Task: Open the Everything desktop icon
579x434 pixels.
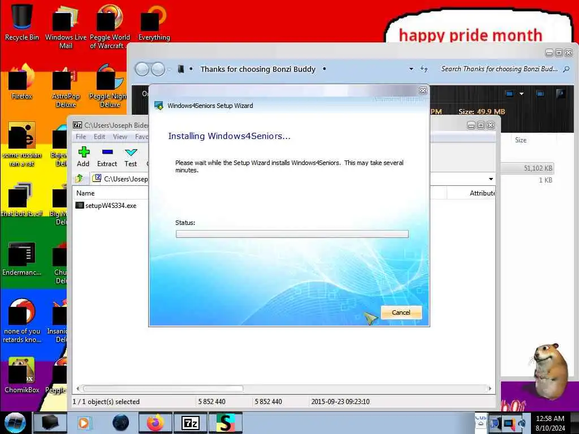Action: (x=154, y=22)
